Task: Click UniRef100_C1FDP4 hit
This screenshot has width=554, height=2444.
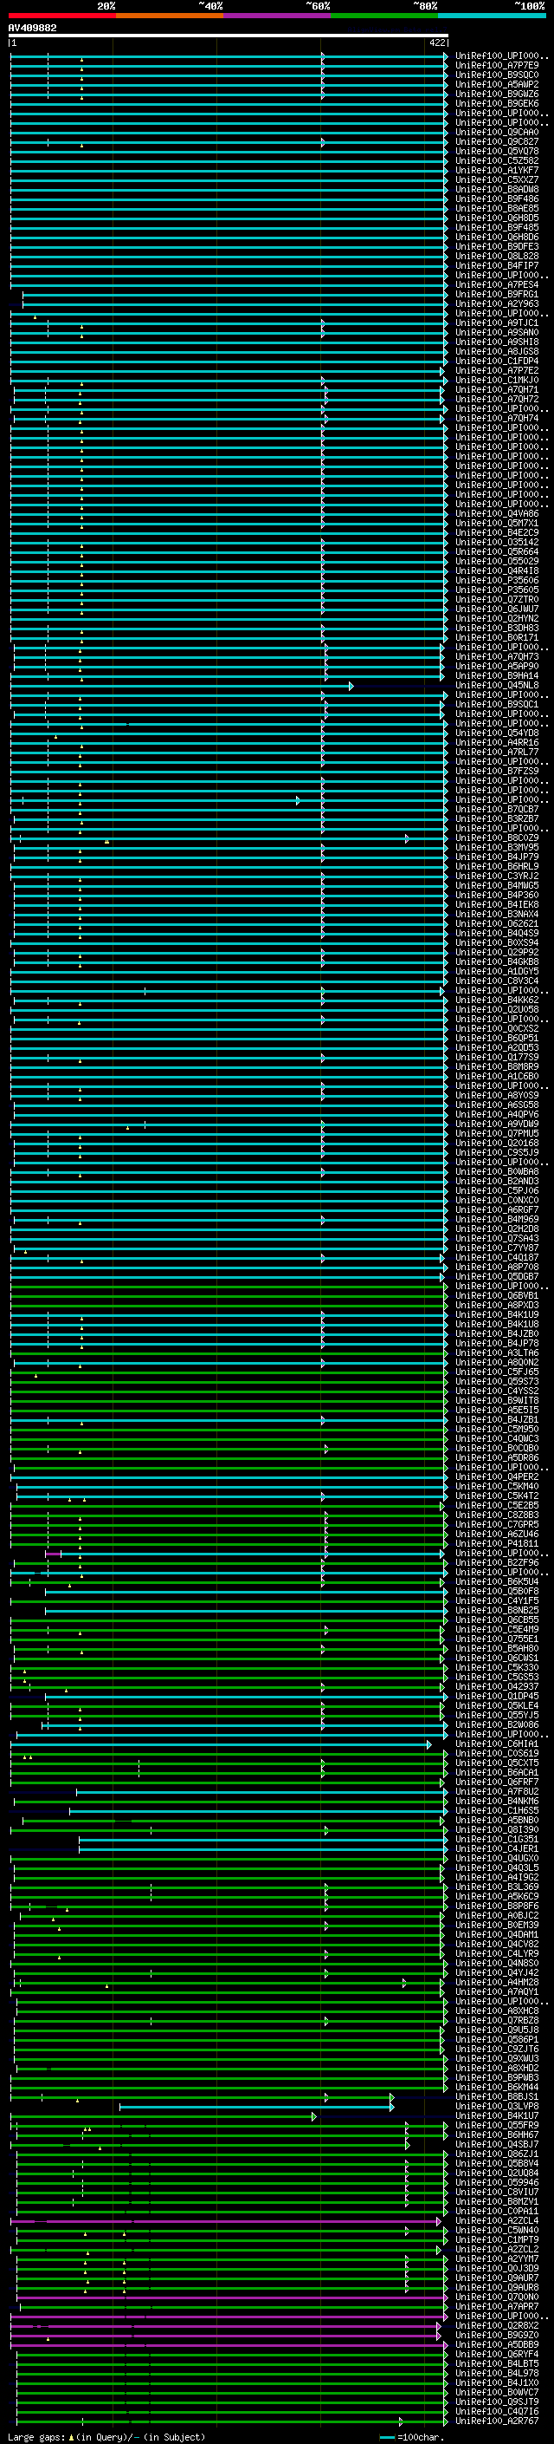Action: [496, 361]
